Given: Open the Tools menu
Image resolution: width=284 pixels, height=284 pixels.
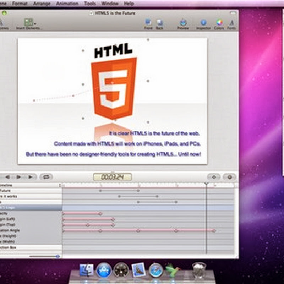Looking at the screenshot, I should tap(90, 4).
